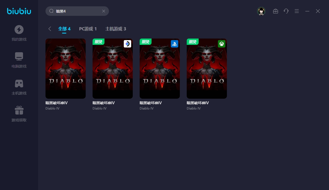Click 暗黑破坏神IV title under Steam card
The height and width of the screenshot is (190, 329).
104,103
